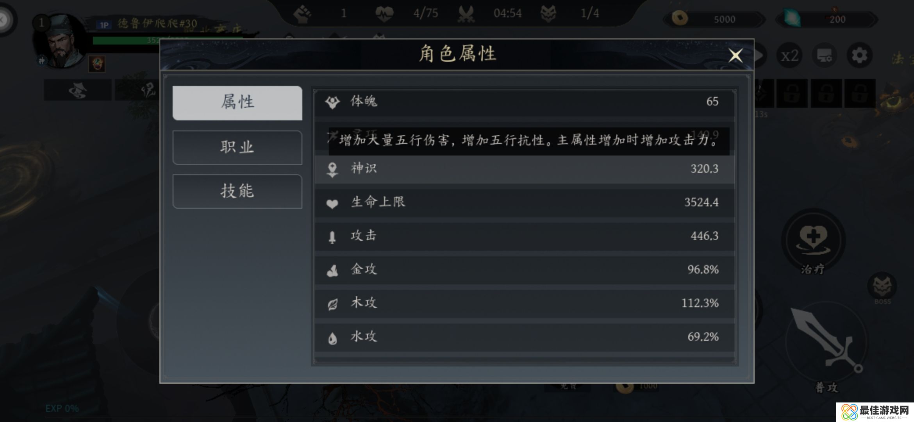Click the green player health bar
This screenshot has width=914, height=422.
tap(125, 40)
